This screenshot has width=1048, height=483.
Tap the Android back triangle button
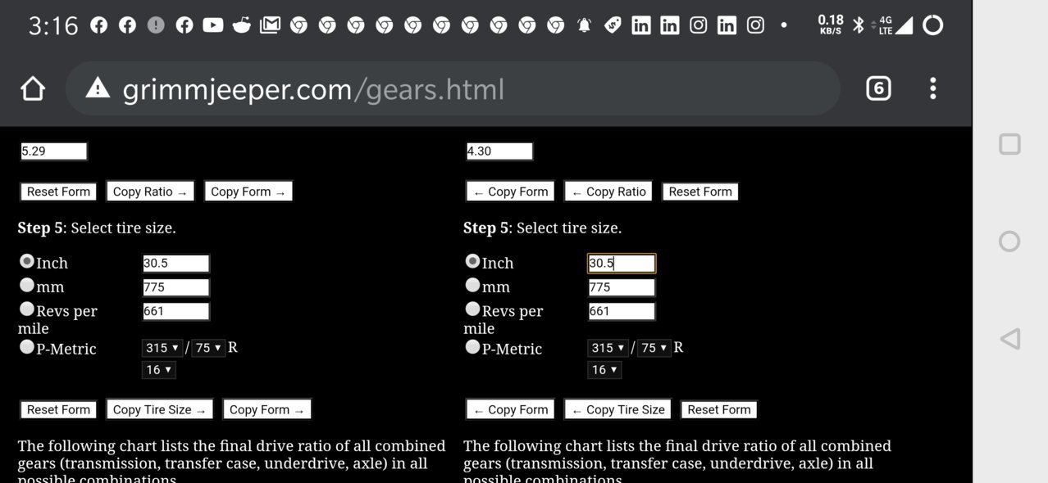pos(1009,339)
